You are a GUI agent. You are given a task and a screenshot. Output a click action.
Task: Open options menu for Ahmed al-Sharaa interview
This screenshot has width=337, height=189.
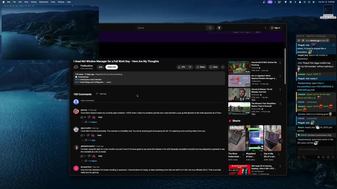click(x=280, y=90)
